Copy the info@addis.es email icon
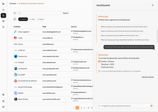 [72, 37]
